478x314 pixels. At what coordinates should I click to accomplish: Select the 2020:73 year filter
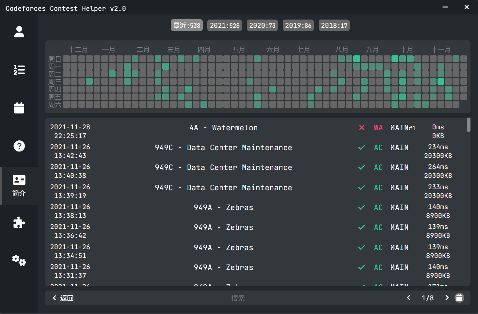[x=262, y=25]
